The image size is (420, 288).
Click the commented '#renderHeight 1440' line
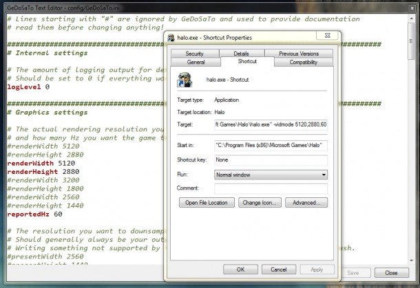tap(45, 206)
